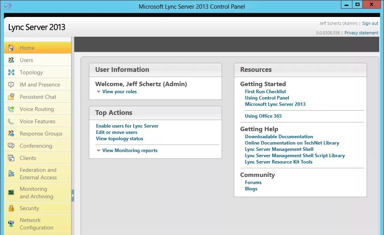
Task: Click the Voice Features handset icon
Action: pos(11,121)
